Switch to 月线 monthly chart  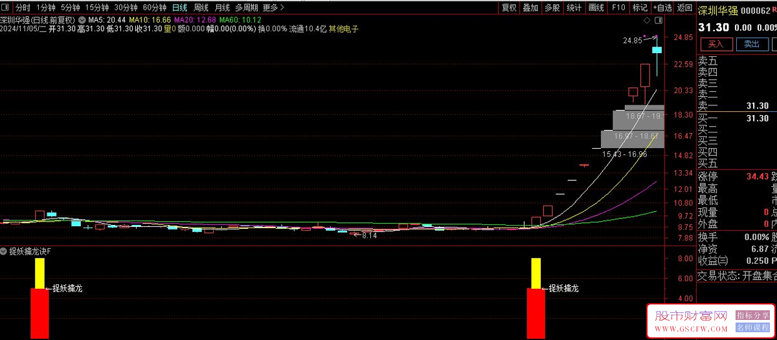click(221, 8)
